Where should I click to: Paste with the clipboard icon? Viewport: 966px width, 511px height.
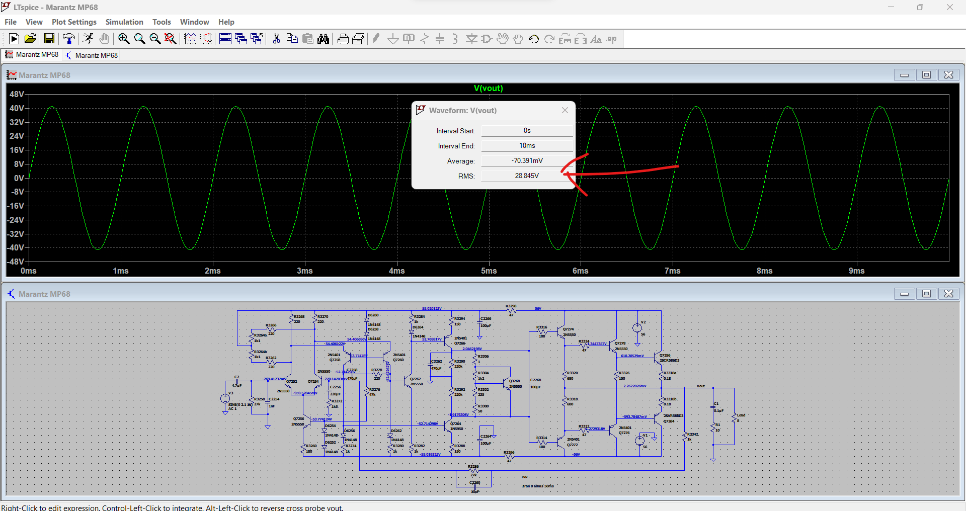click(307, 39)
